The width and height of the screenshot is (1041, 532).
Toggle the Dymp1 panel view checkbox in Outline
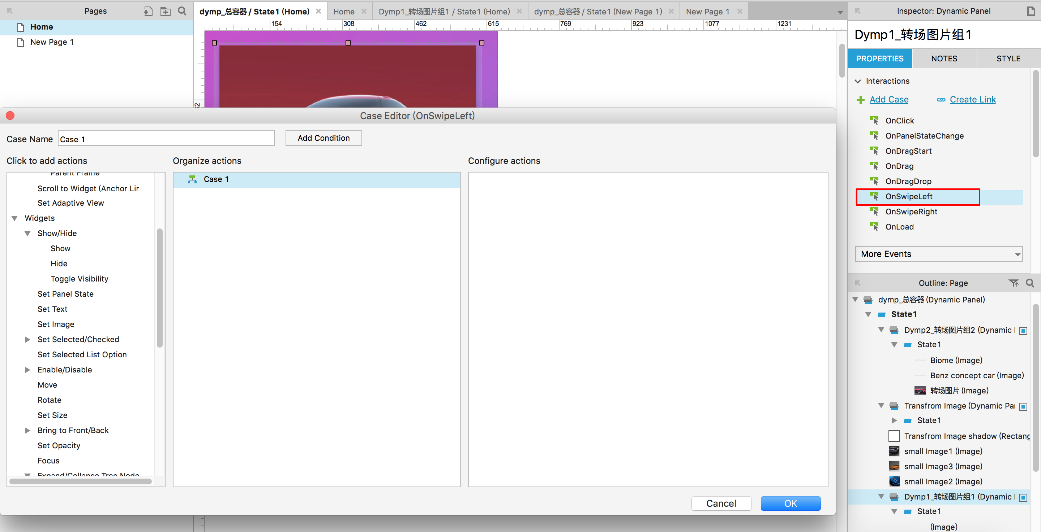click(1023, 497)
